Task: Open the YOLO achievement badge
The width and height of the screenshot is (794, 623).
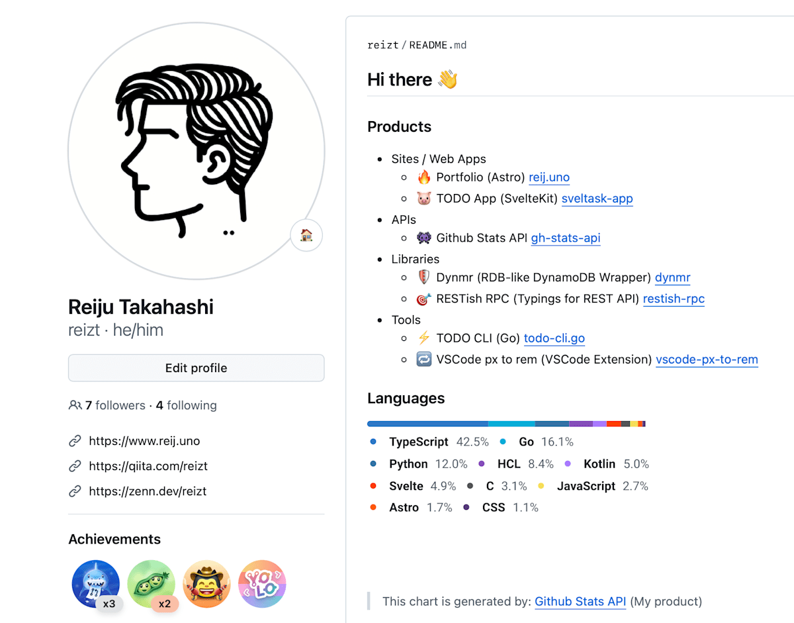Action: 262,584
